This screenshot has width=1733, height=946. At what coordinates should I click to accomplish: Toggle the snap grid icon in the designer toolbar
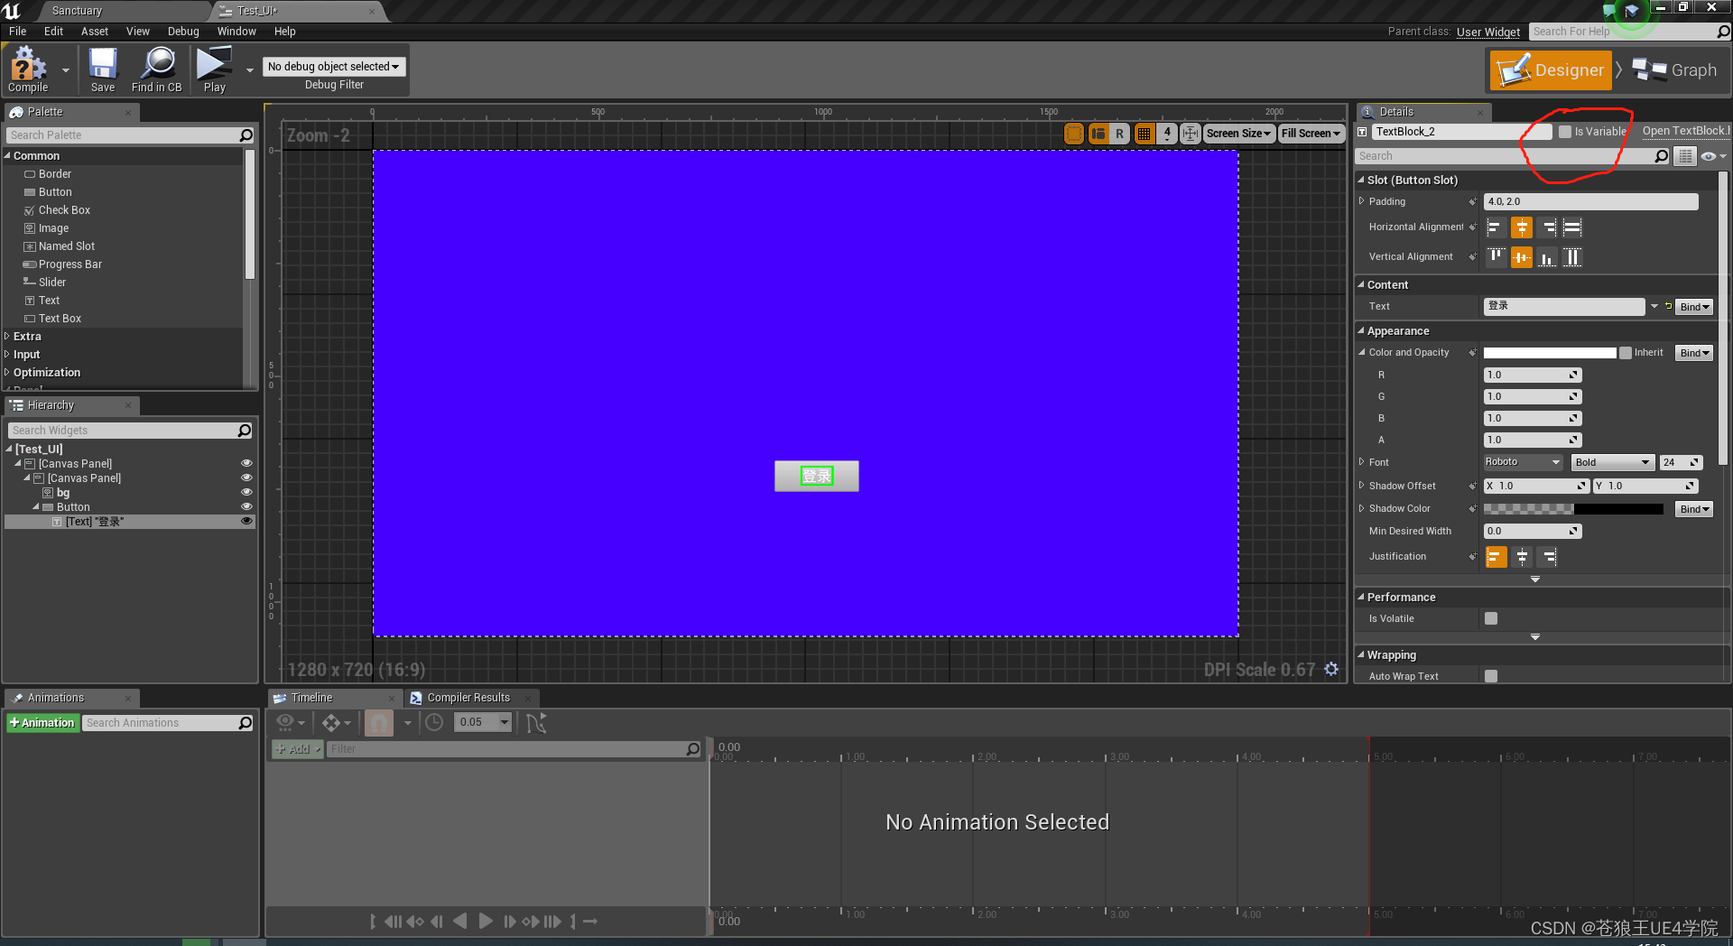tap(1144, 133)
